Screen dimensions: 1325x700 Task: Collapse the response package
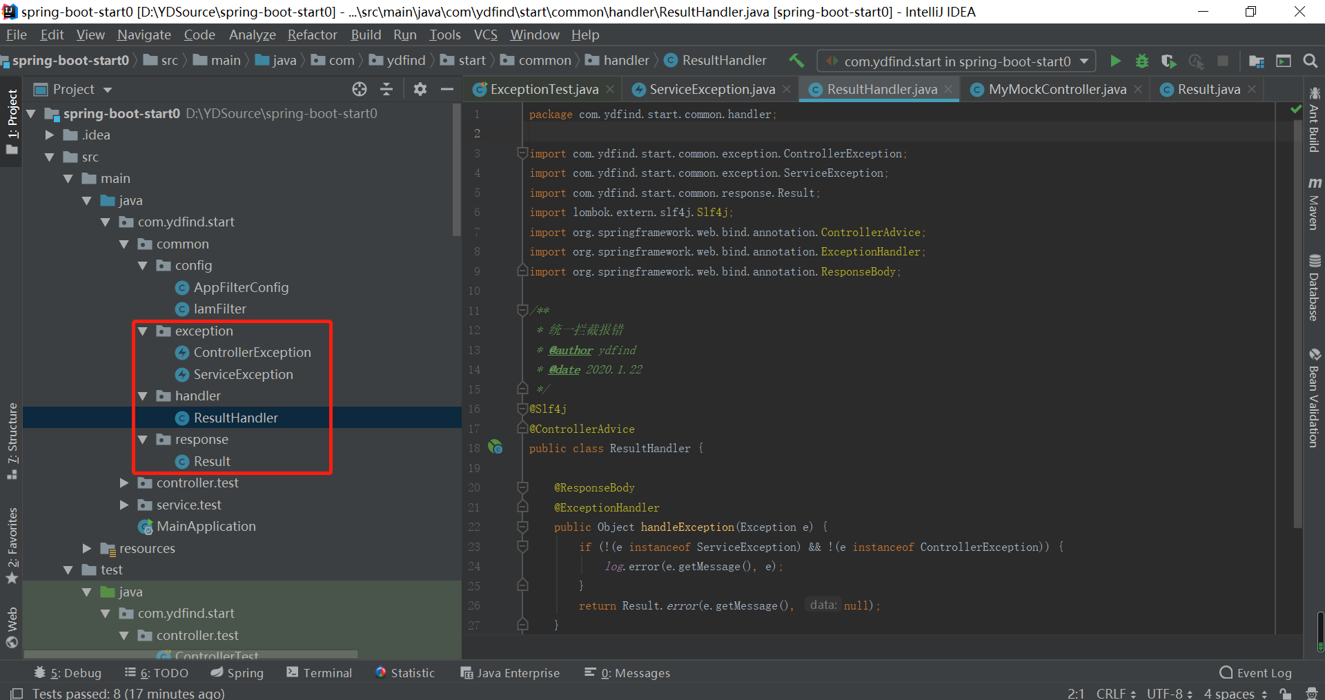143,439
